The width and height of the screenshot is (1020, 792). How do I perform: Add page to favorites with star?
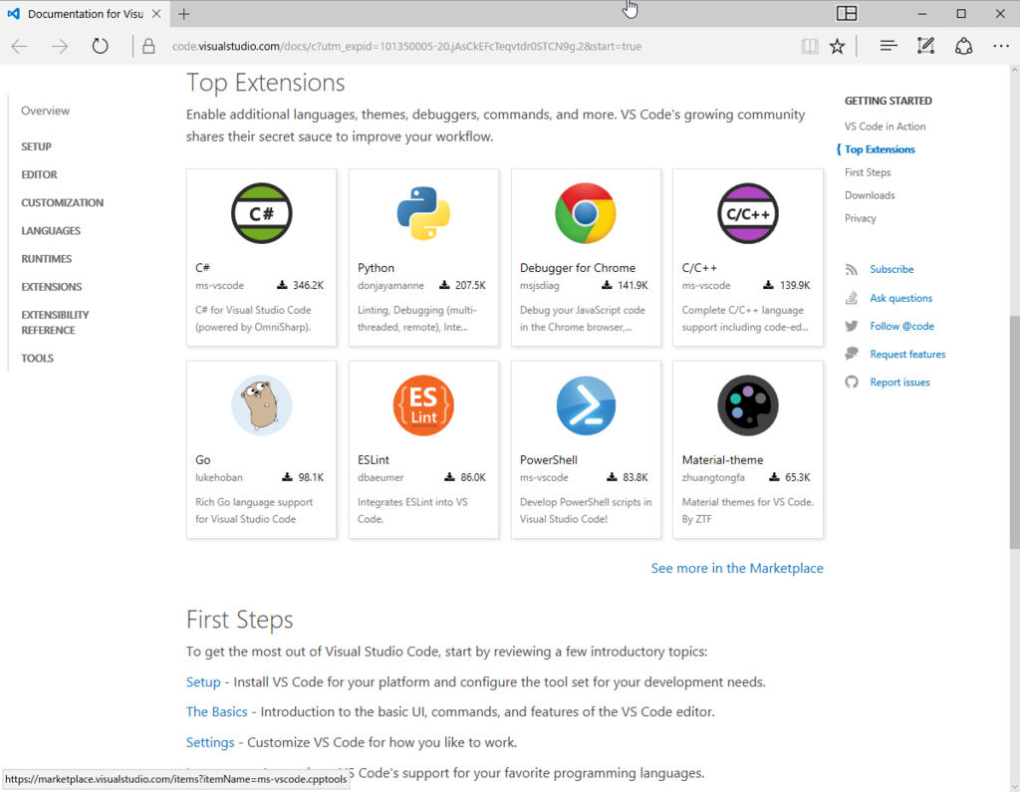tap(837, 46)
